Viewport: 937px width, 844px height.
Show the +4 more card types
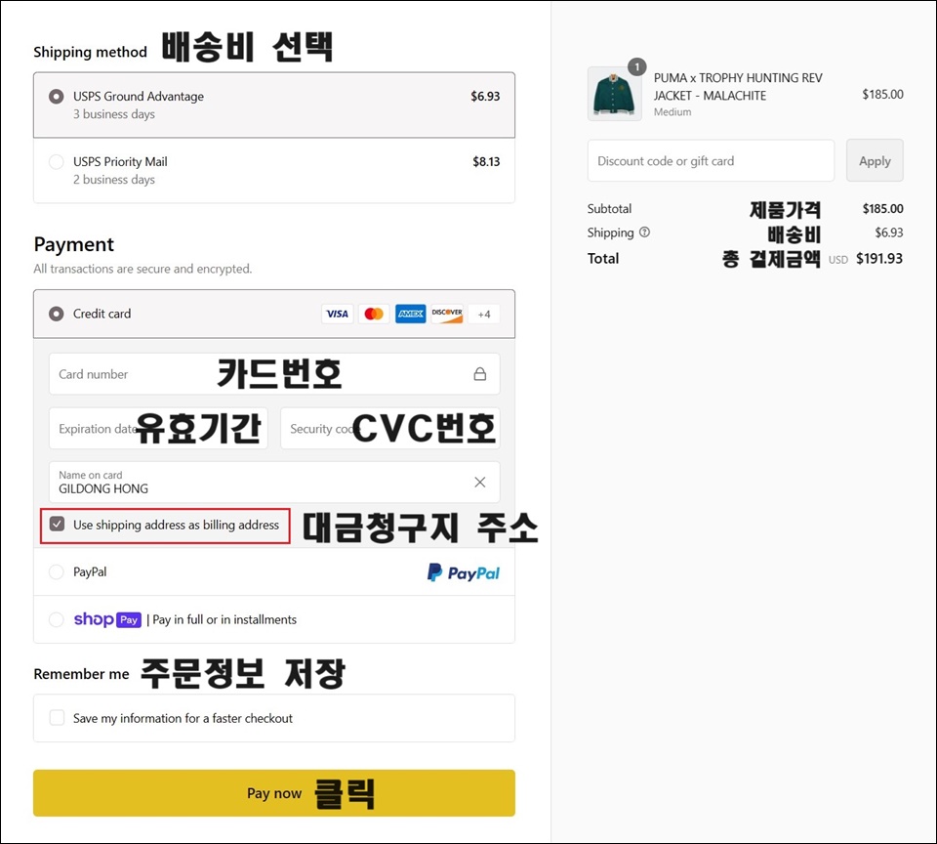[x=484, y=314]
